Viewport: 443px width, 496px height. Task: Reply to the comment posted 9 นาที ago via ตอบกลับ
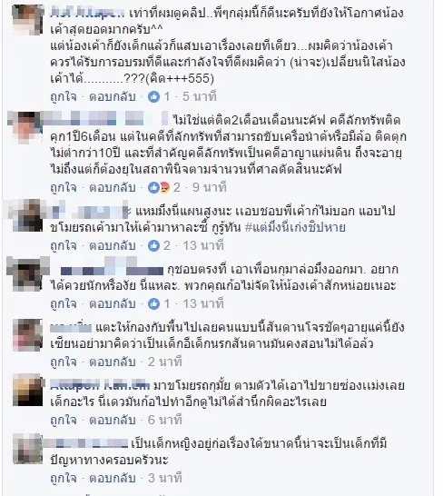pyautogui.click(x=113, y=187)
